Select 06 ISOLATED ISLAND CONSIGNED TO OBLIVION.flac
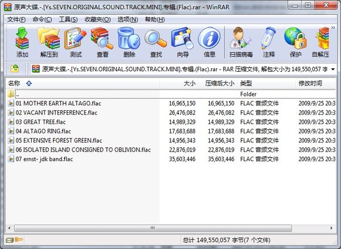 [83, 150]
